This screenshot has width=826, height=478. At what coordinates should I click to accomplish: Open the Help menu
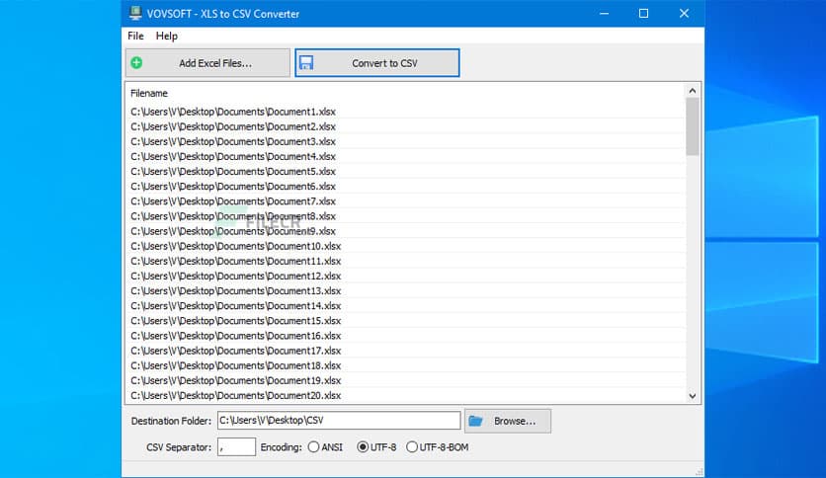coord(166,36)
